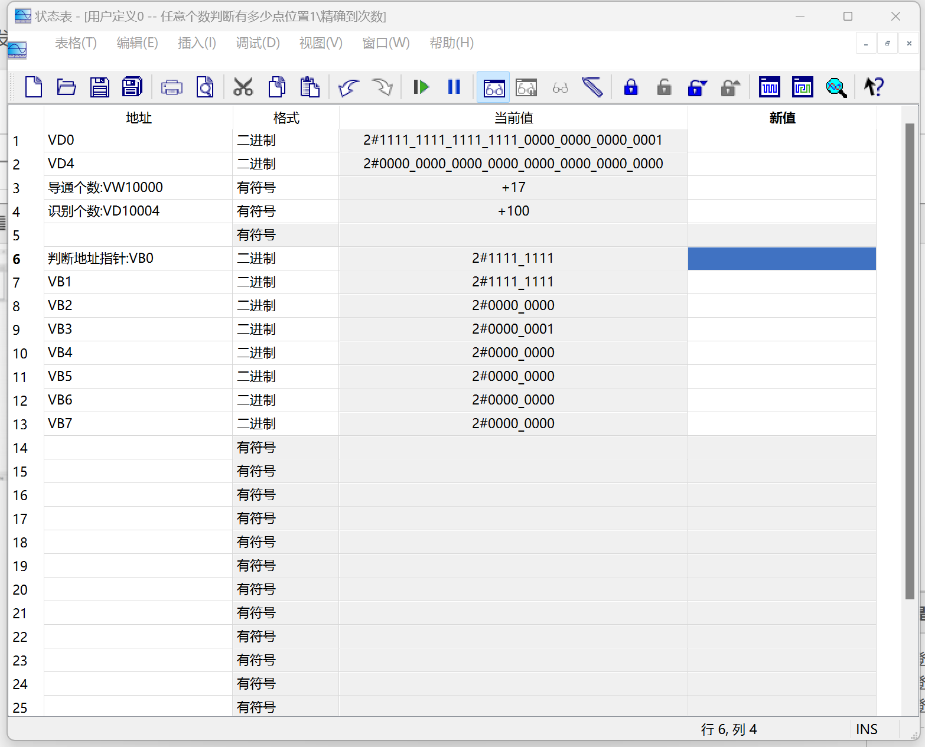Click the Paste clipboard icon

310,87
